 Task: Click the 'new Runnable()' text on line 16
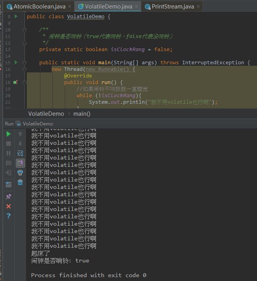(x=107, y=69)
